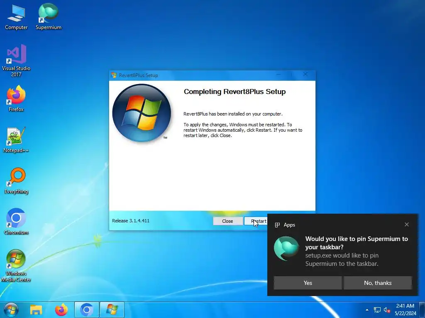Dismiss the Apps notification with X
The image size is (425, 318).
pos(407,224)
